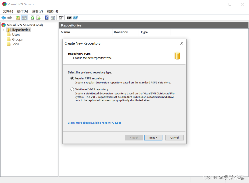Image resolution: width=249 pixels, height=183 pixels.
Task: Open the 查看(V) menu
Action: tap(37, 11)
